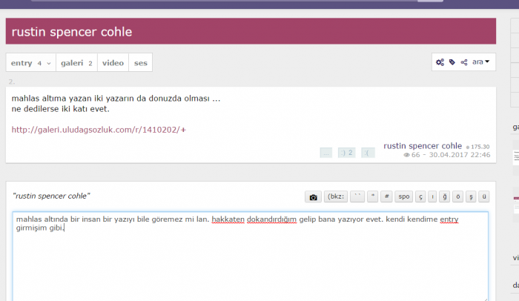The image size is (519, 301).
Task: Insert the ş character
Action: click(x=471, y=197)
